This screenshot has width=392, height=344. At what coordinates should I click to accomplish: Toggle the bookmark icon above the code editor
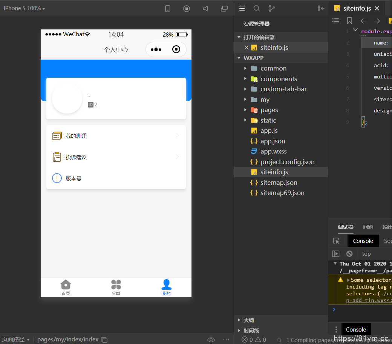[349, 21]
